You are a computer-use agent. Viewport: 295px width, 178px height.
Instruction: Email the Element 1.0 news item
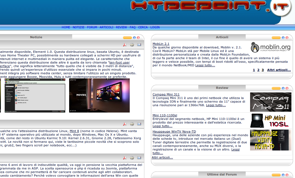tap(139, 45)
